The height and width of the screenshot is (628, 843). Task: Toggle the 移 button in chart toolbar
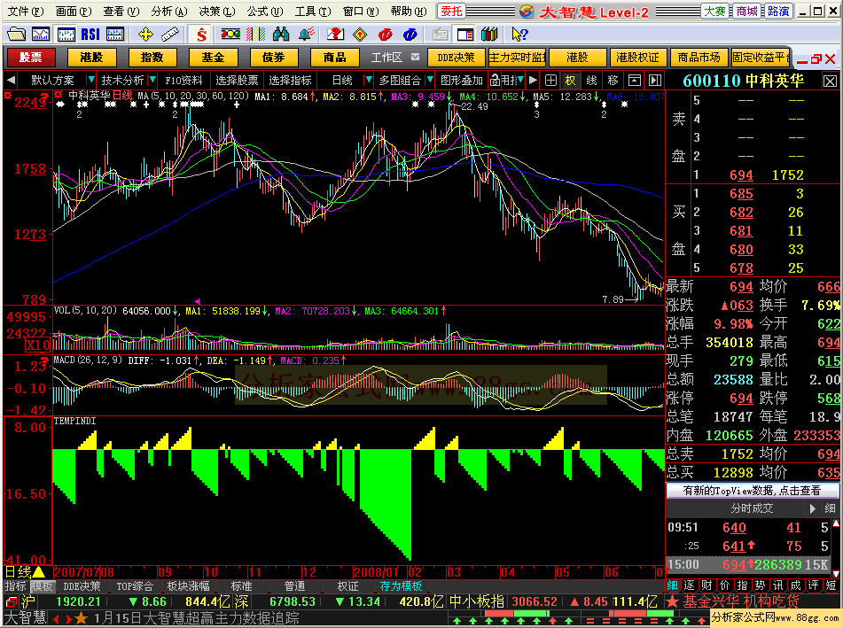click(613, 81)
